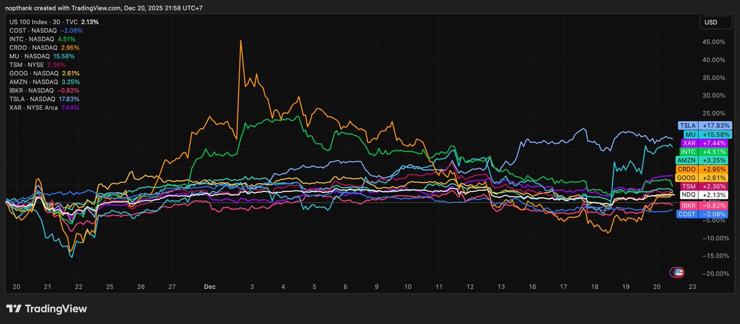Click the CRDO +2.95% price scale label
This screenshot has height=324, width=740.
point(702,168)
